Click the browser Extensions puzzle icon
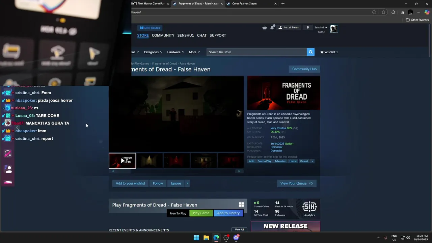432x243 pixels. point(393,12)
